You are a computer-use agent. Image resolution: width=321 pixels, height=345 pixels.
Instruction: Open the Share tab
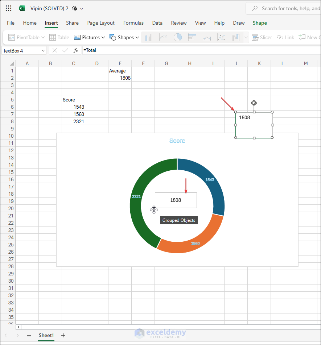[x=72, y=23]
